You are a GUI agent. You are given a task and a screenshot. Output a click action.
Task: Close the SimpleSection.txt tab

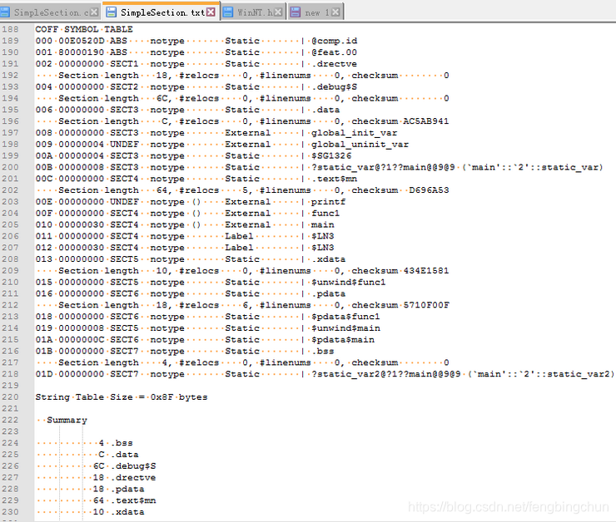(x=211, y=12)
